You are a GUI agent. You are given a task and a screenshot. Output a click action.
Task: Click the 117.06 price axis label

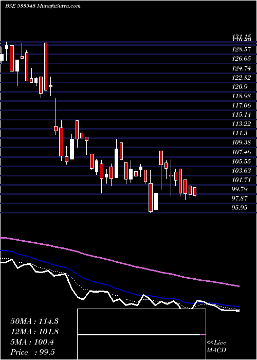pos(242,105)
